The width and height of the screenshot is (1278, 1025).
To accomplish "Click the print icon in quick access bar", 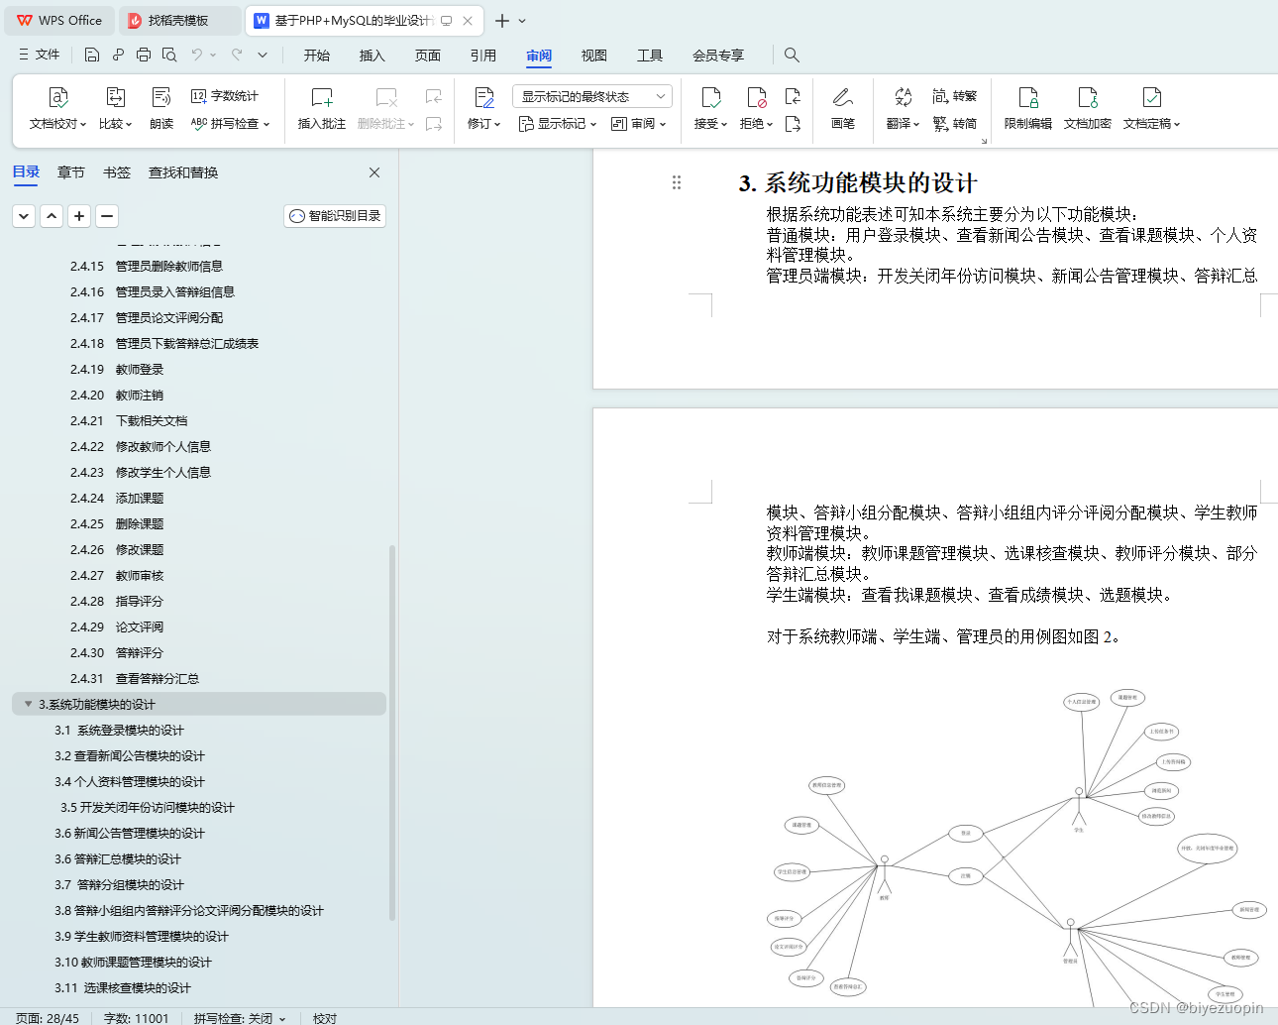I will [x=144, y=55].
